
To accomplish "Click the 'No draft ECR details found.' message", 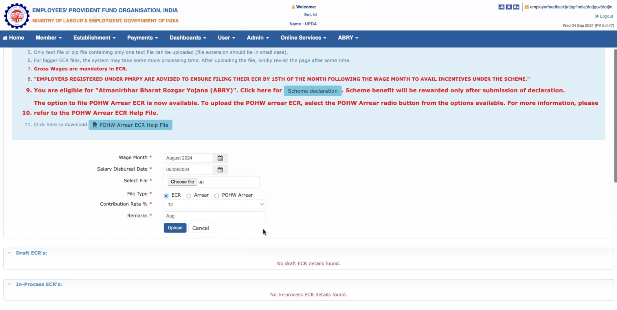I will (308, 263).
